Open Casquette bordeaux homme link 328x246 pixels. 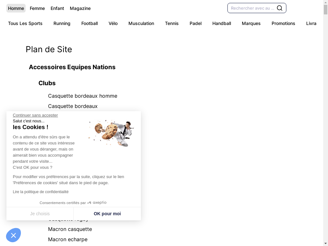(x=83, y=96)
